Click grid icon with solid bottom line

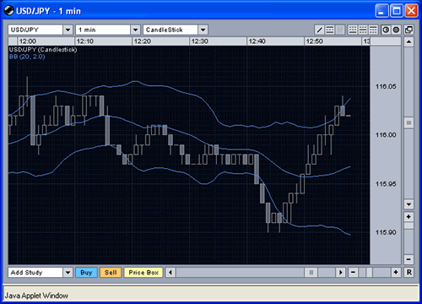point(353,30)
